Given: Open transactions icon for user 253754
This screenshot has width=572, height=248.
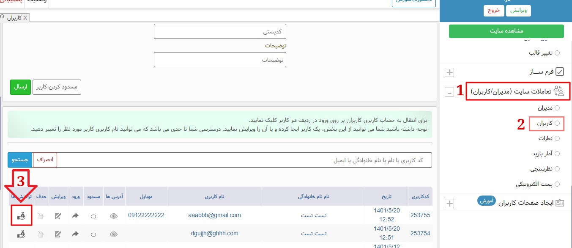Looking at the screenshot, I should click(x=21, y=234).
